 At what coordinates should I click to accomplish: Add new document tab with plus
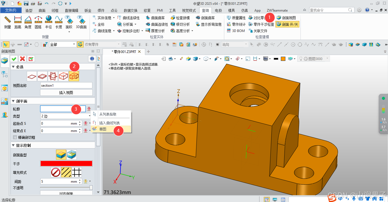[x=148, y=52]
